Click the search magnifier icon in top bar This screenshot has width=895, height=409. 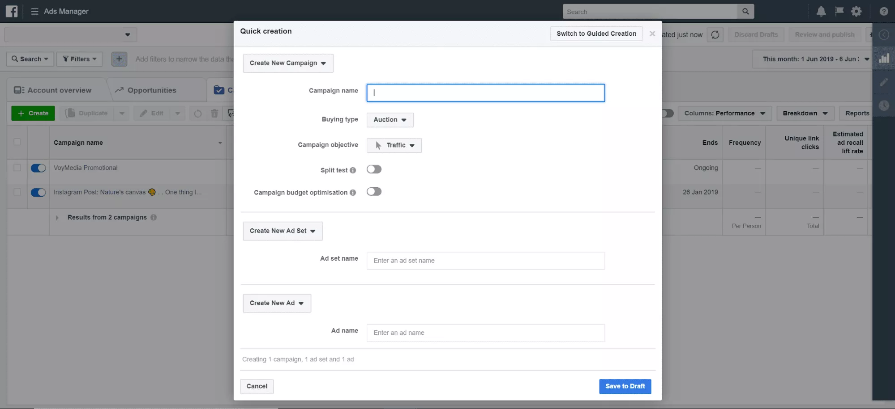click(745, 12)
